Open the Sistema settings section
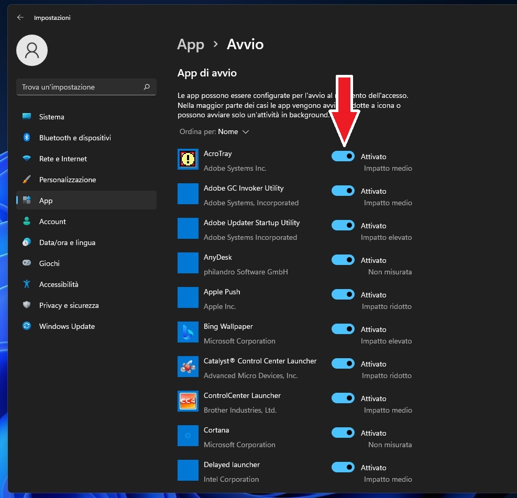This screenshot has width=517, height=498. pyautogui.click(x=86, y=117)
